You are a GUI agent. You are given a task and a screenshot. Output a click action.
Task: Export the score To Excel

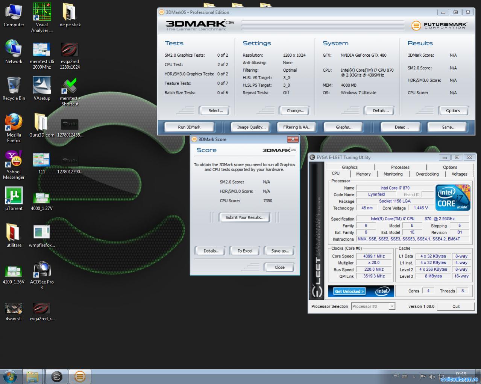[245, 251]
